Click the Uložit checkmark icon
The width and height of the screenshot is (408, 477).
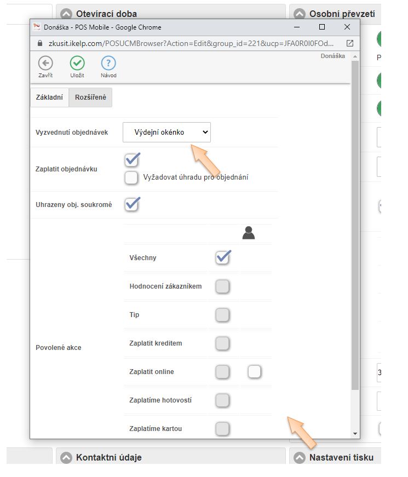click(77, 62)
